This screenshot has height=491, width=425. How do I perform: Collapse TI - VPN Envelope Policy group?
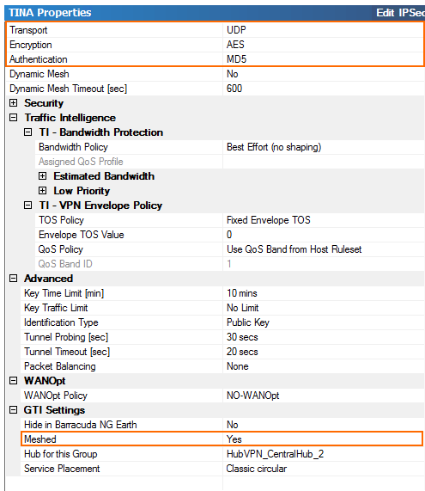tap(28, 206)
